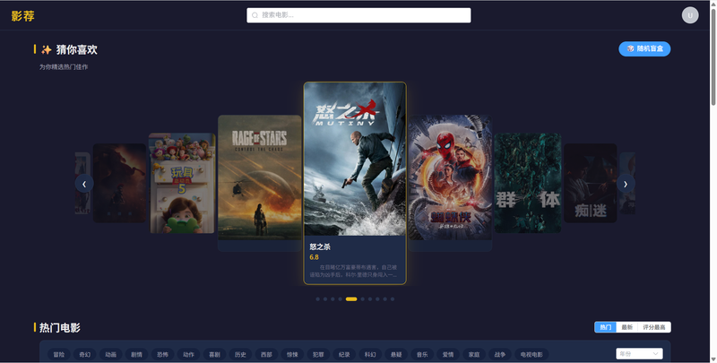Switch to the 最新 sort tab

(626, 327)
